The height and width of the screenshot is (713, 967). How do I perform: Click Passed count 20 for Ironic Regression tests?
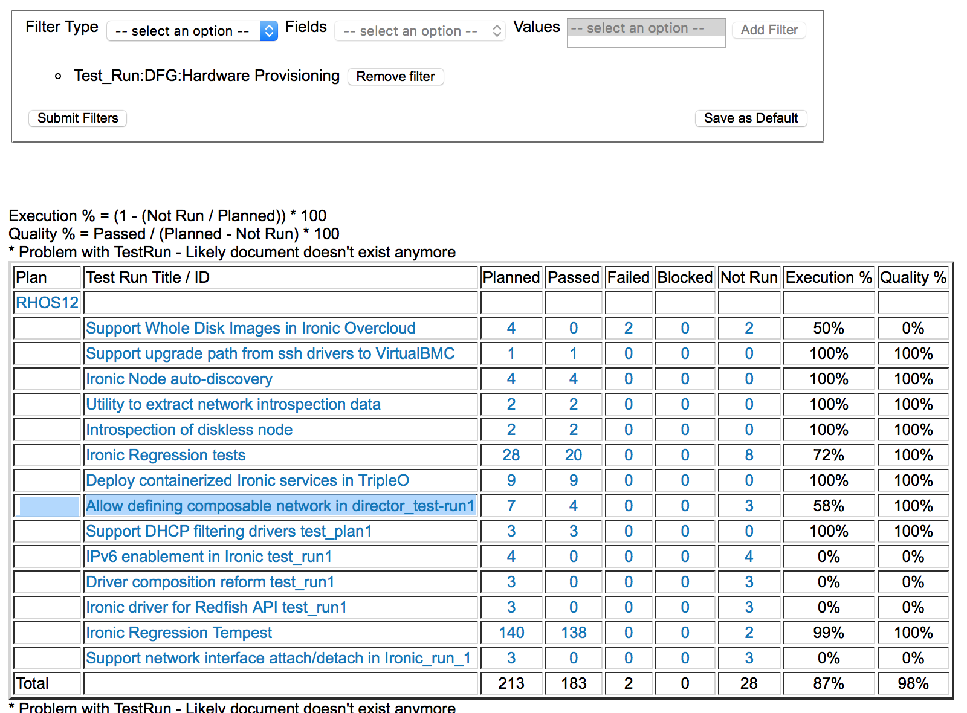[x=574, y=455]
